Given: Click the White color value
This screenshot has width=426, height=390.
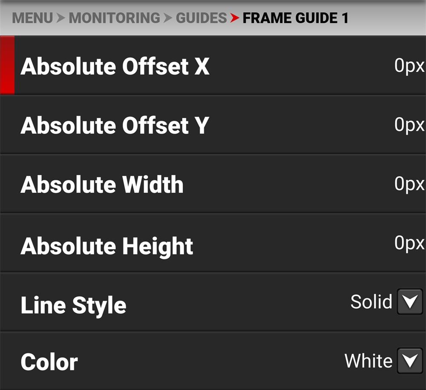Looking at the screenshot, I should click(x=368, y=361).
